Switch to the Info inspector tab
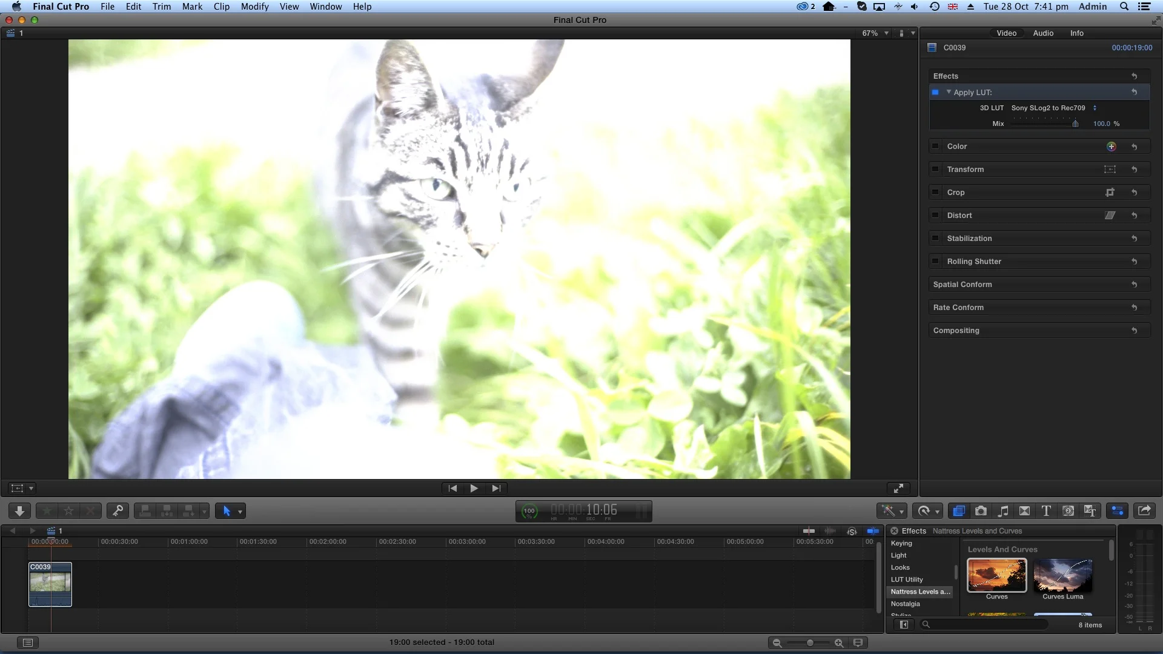 pos(1076,33)
